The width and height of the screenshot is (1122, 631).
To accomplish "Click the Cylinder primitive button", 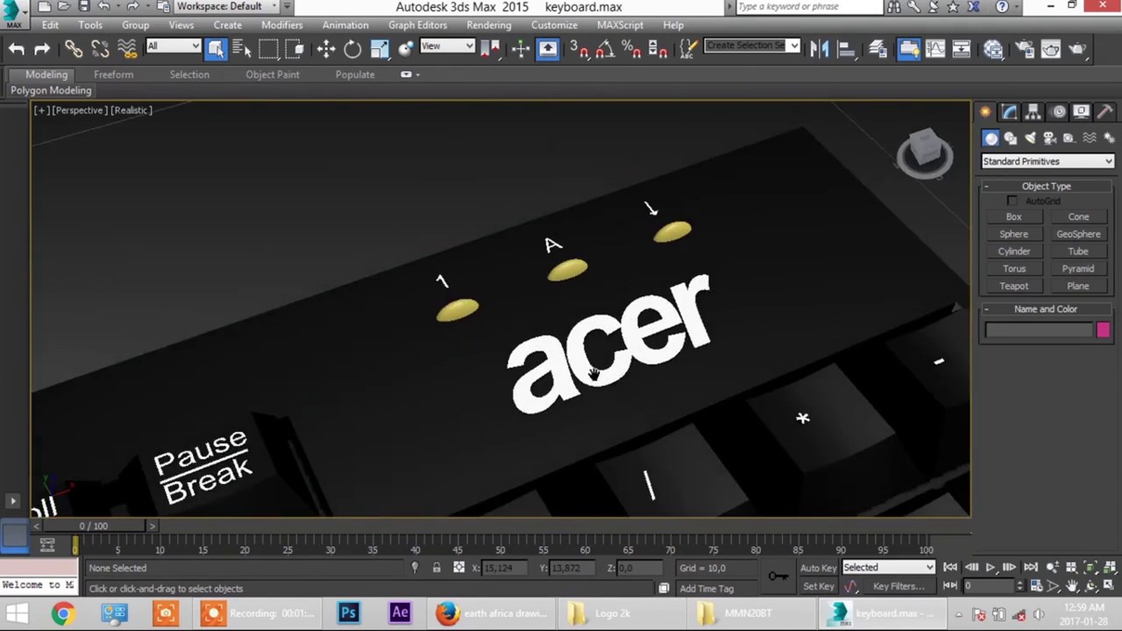I will 1013,252.
